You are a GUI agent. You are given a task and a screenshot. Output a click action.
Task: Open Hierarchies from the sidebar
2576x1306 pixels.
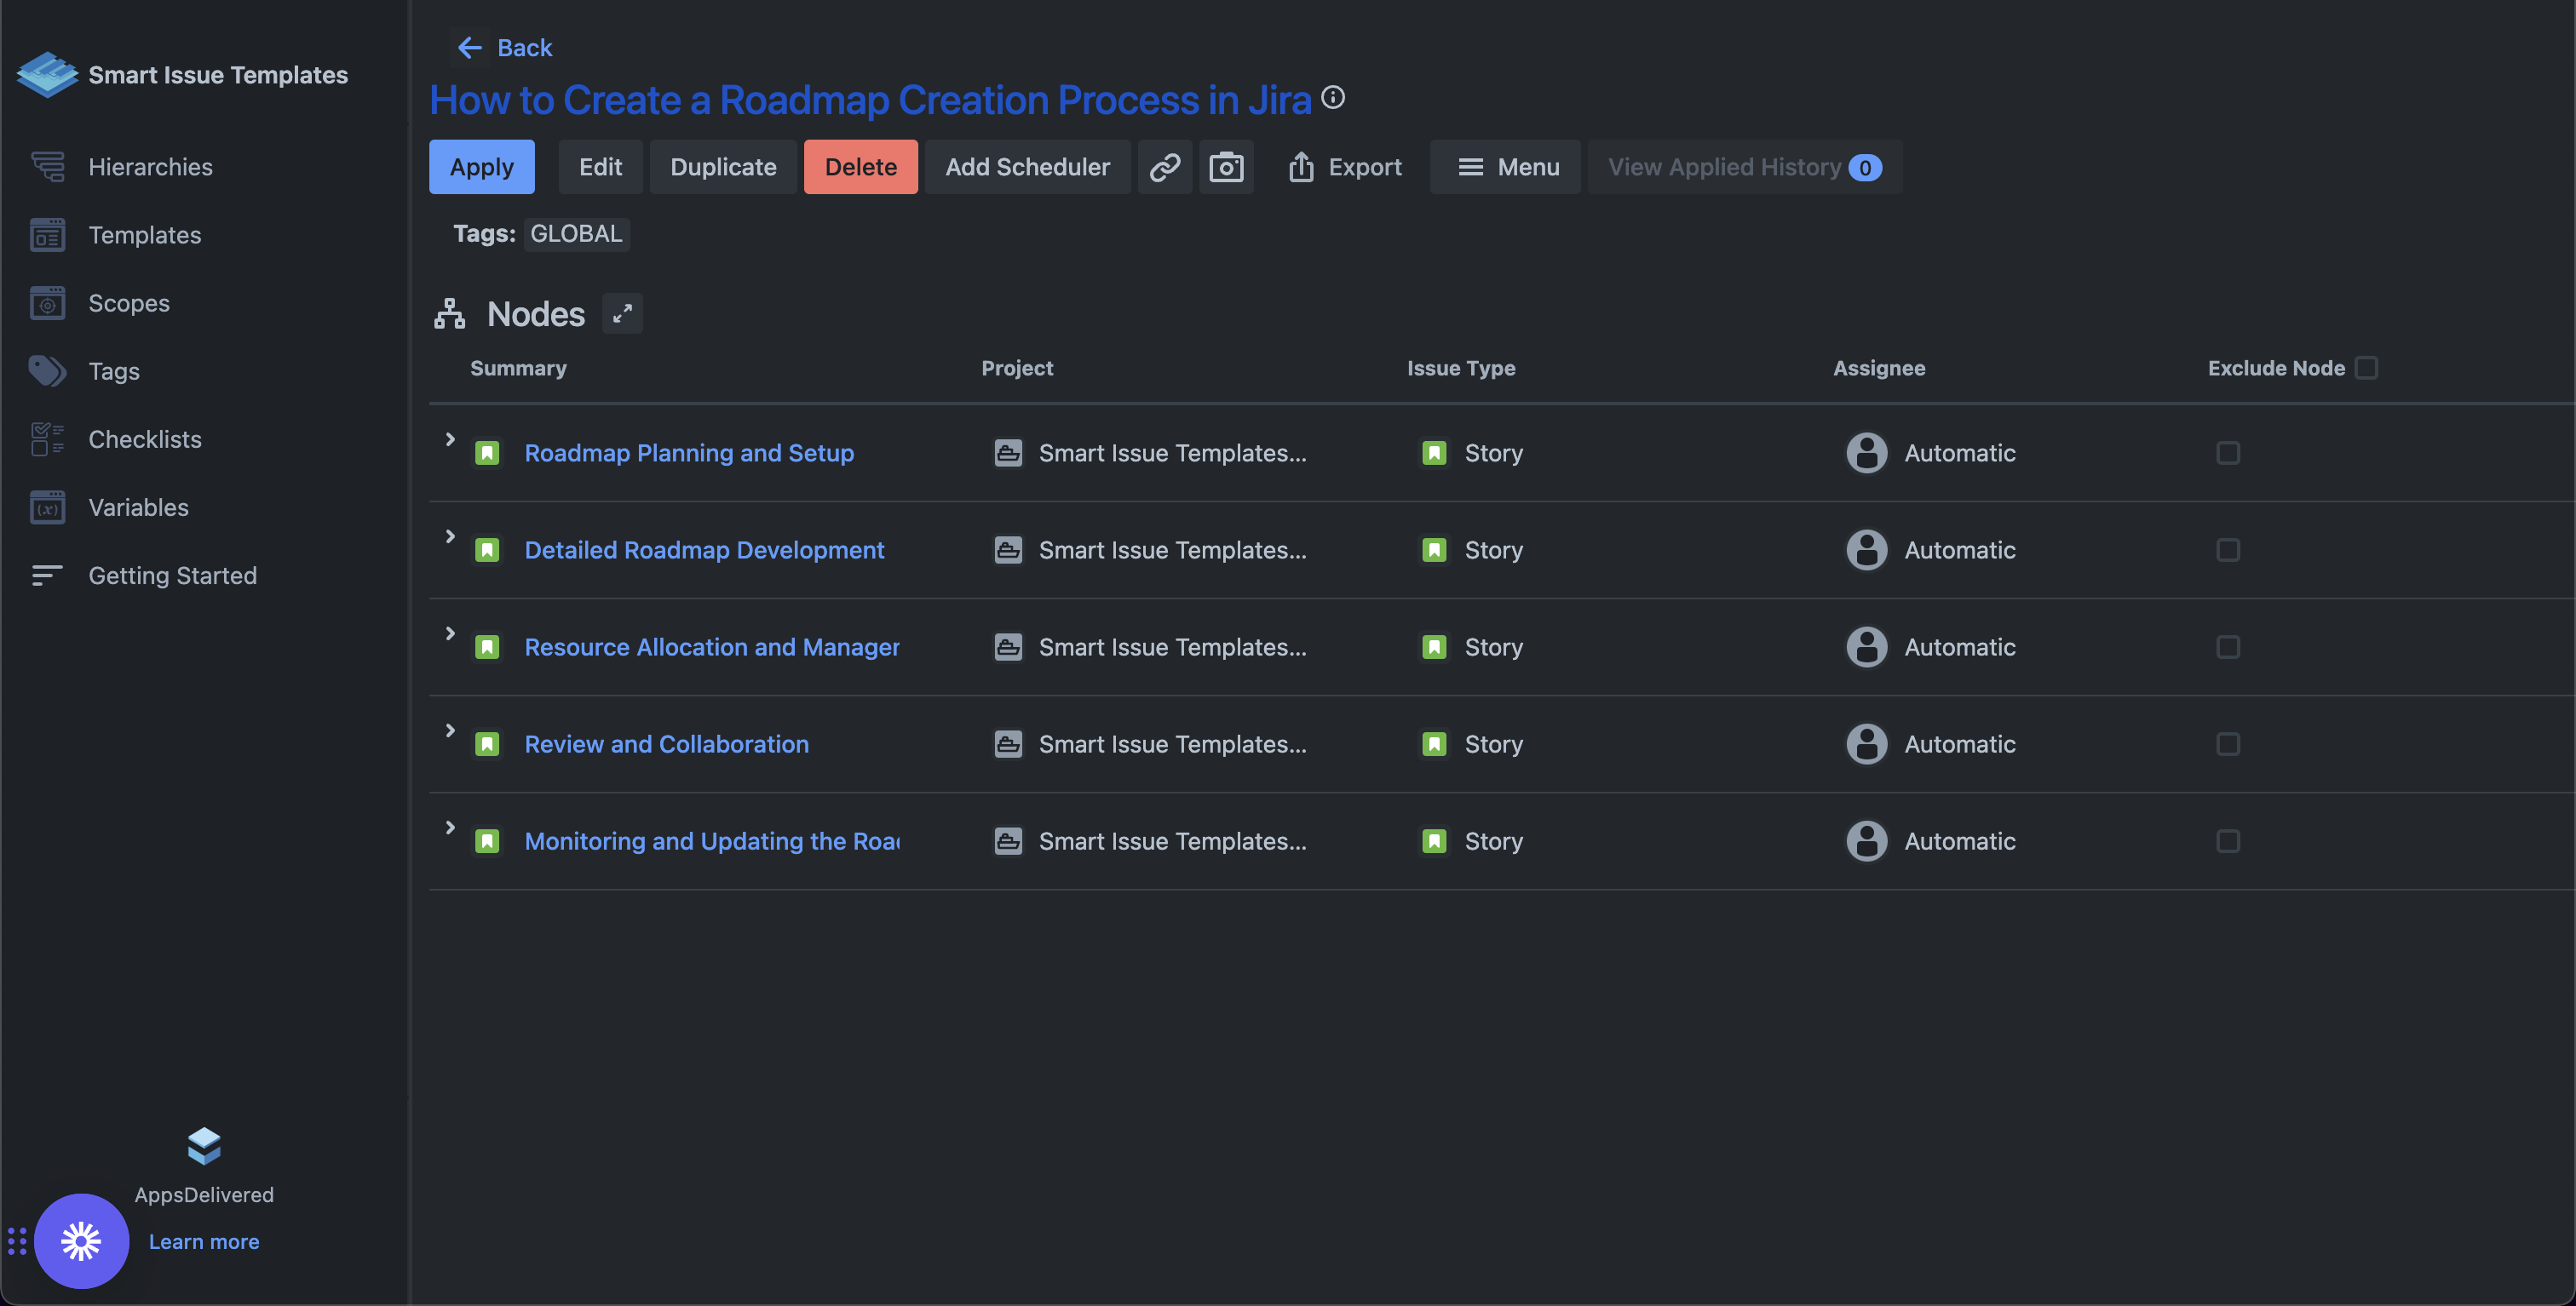click(150, 167)
